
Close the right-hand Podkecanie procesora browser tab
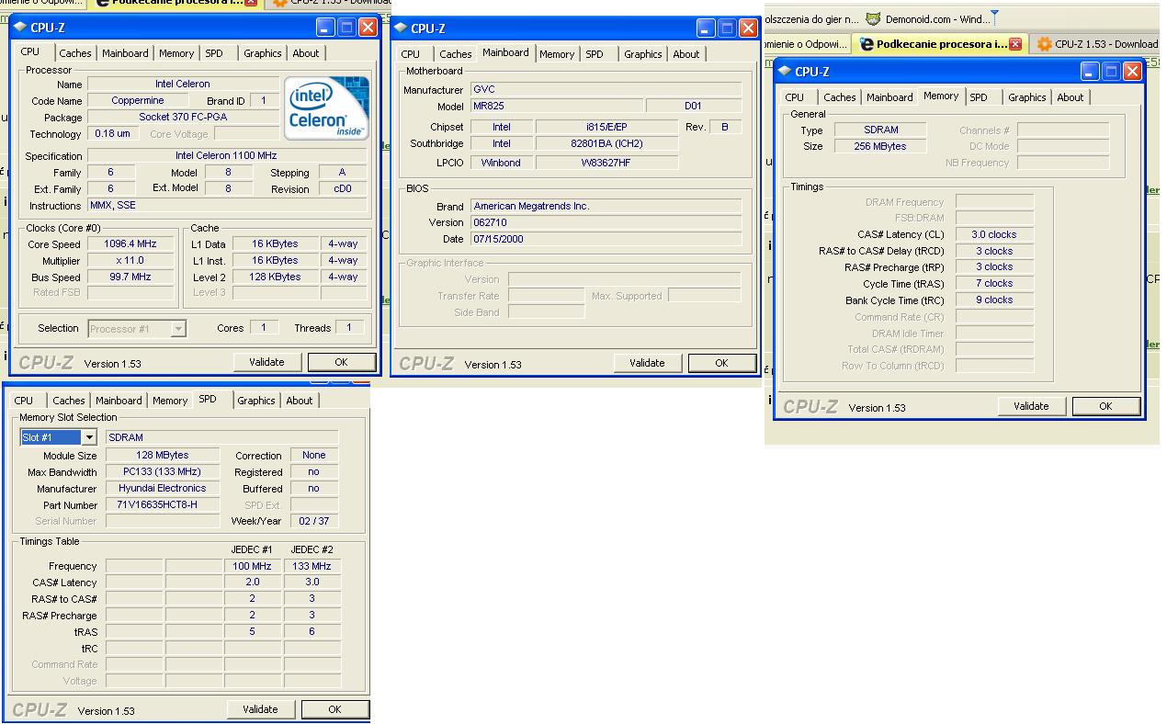[1015, 44]
